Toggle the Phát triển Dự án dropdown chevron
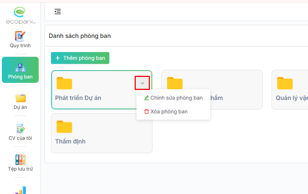308x194 pixels. [142, 83]
